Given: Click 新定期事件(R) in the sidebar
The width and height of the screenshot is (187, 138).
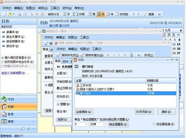Looking at the screenshot, I should pos(15,41).
